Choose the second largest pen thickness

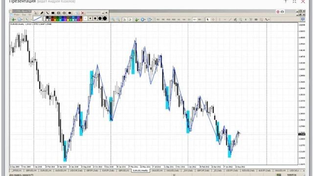[x=100, y=19]
